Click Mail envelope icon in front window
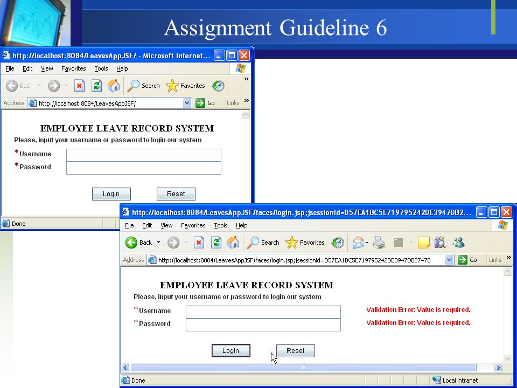 click(x=358, y=243)
